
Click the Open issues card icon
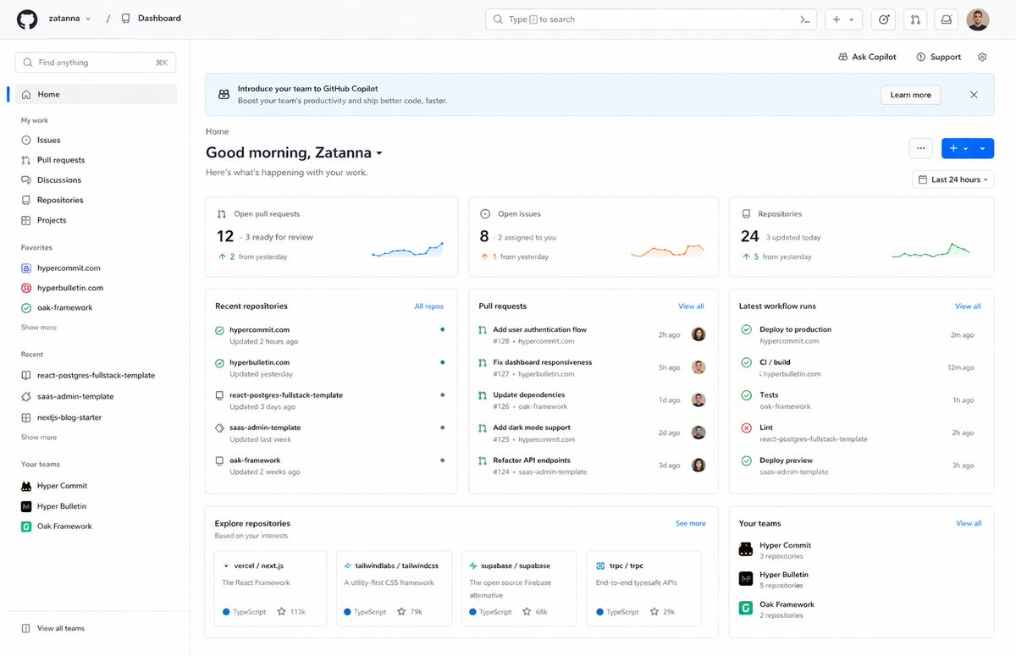point(485,214)
